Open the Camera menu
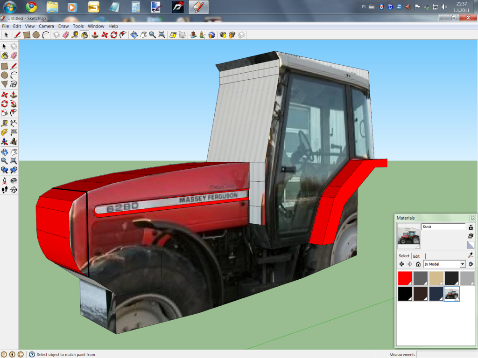The width and height of the screenshot is (478, 358). click(x=46, y=26)
